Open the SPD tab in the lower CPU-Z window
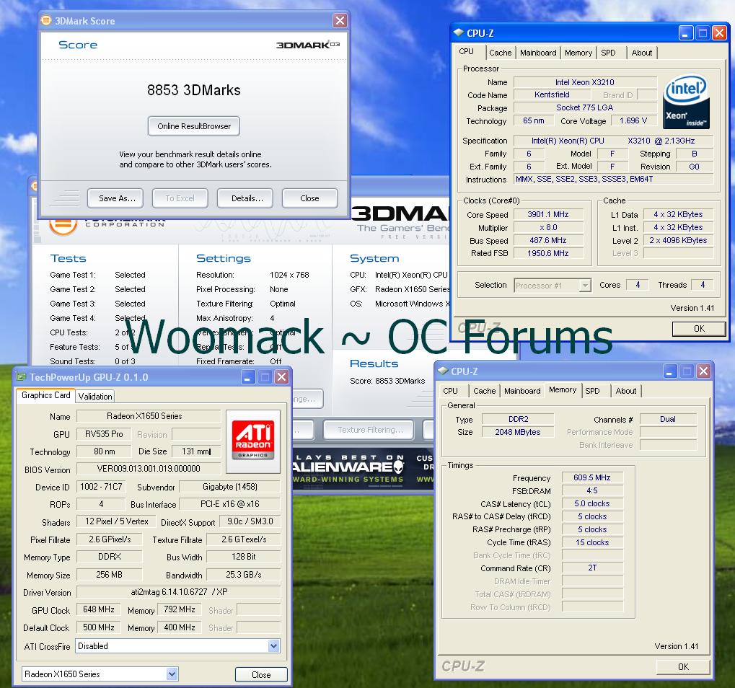 pyautogui.click(x=592, y=391)
